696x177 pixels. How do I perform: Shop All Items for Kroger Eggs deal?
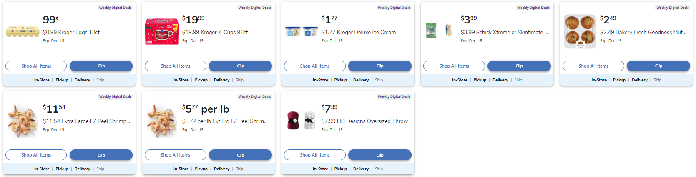point(36,66)
